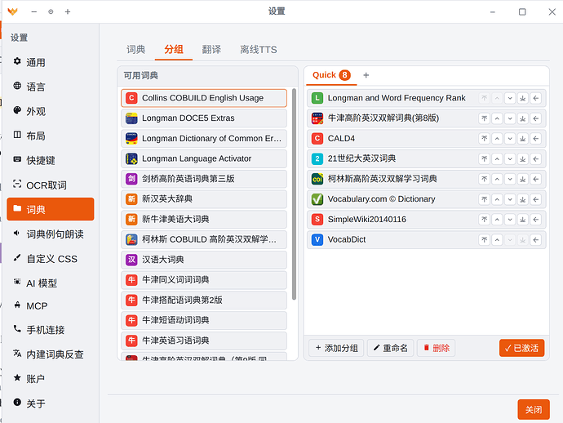Remove VocabDict from the Quick group
The image size is (563, 423).
pos(536,240)
